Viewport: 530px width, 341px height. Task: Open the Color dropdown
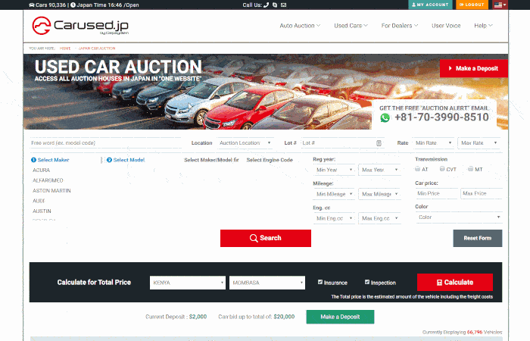point(459,217)
